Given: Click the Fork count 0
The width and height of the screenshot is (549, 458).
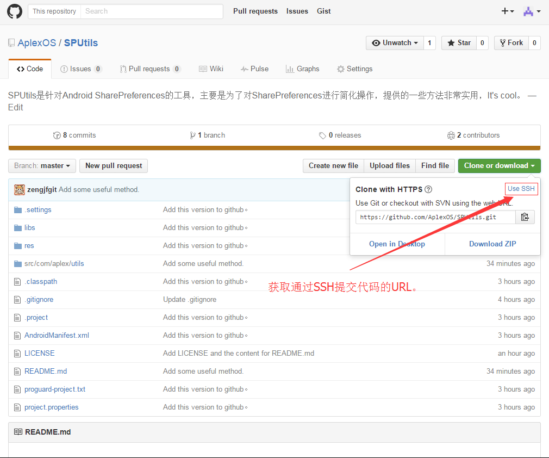Looking at the screenshot, I should coord(534,43).
